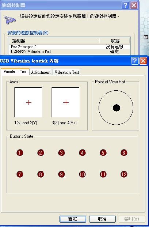Click the 3(Z) and 4(Rz) axes box

(x=66, y=102)
